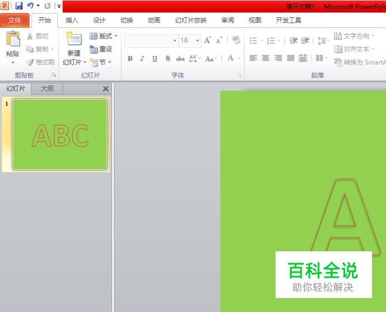Center align text
The image size is (386, 312).
coord(266,58)
